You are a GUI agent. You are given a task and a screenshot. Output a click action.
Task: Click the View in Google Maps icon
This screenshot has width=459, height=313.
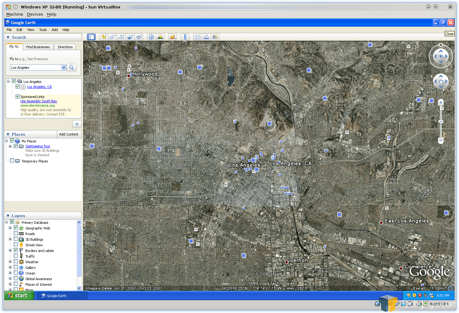[x=215, y=37]
